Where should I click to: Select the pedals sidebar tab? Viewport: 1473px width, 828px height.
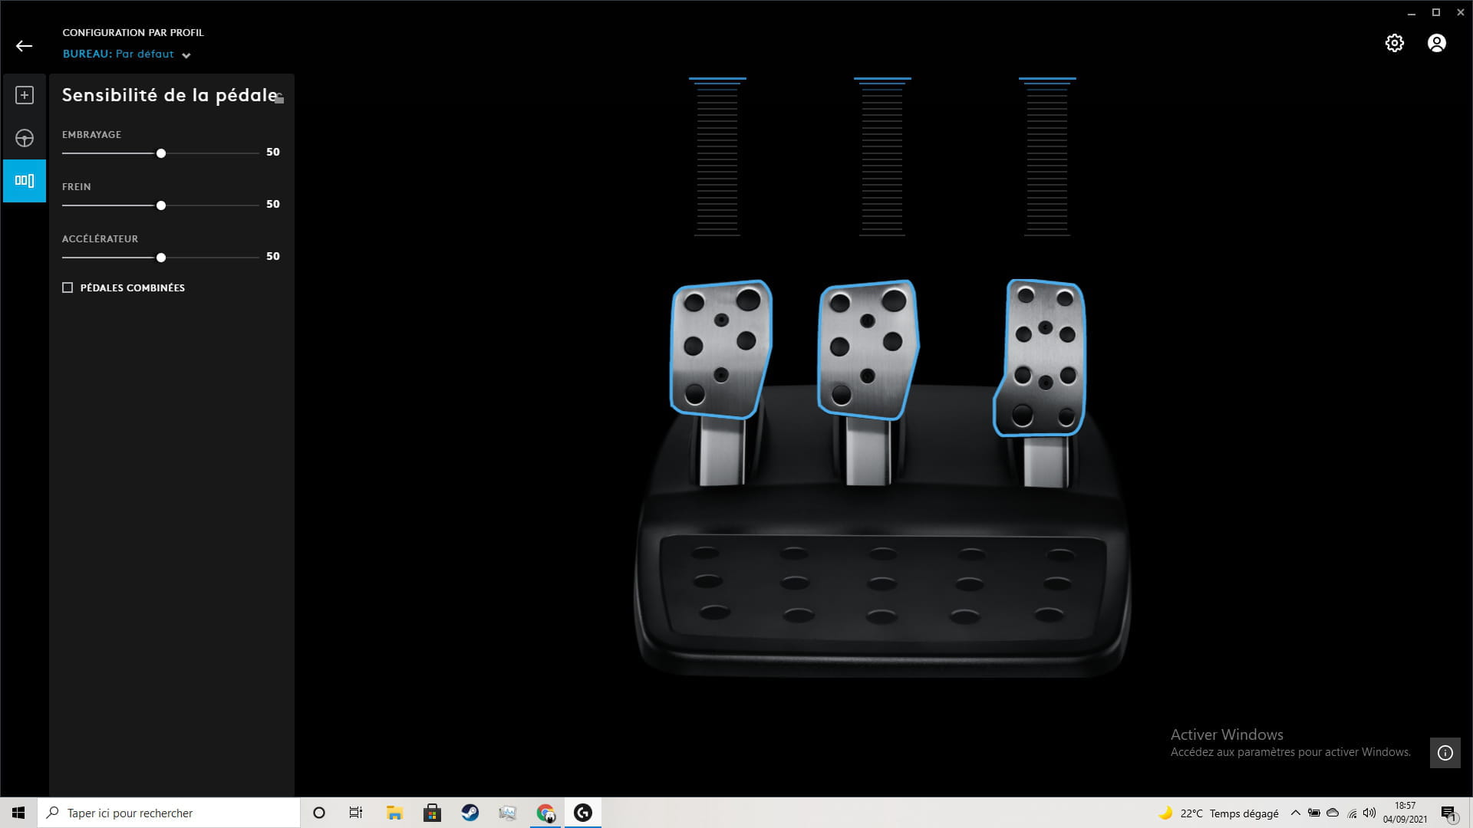[x=25, y=181]
